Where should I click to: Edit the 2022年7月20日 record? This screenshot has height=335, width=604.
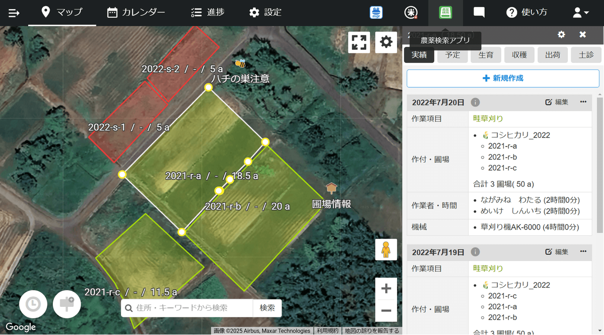coord(557,102)
